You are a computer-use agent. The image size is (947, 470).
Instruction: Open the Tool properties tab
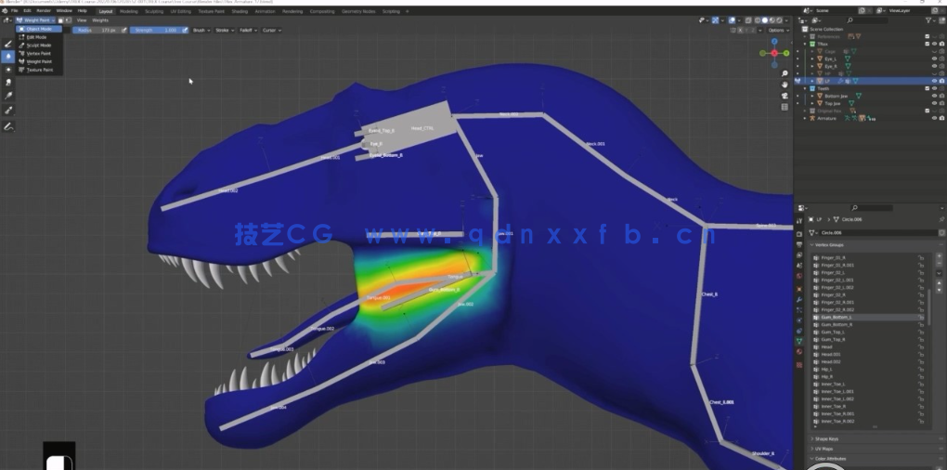(799, 222)
